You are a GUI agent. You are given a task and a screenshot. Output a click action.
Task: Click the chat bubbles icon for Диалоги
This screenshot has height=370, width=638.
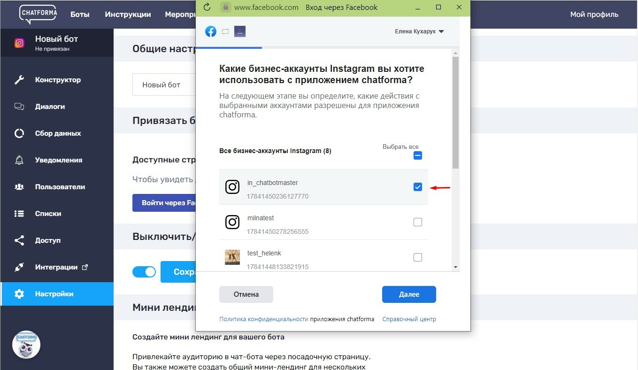coord(19,107)
